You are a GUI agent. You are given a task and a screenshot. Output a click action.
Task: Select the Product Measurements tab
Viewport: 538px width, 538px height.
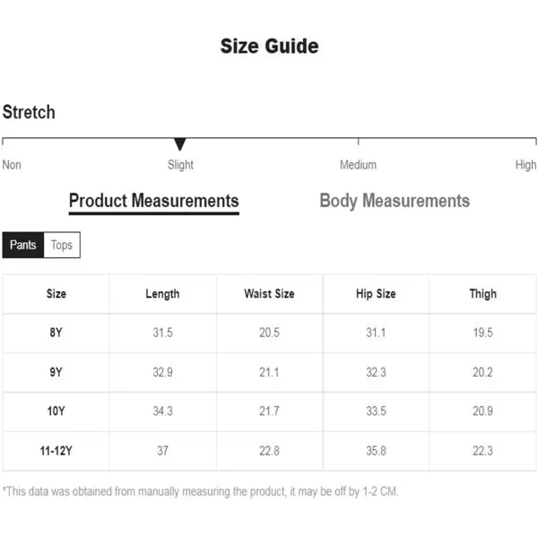153,202
